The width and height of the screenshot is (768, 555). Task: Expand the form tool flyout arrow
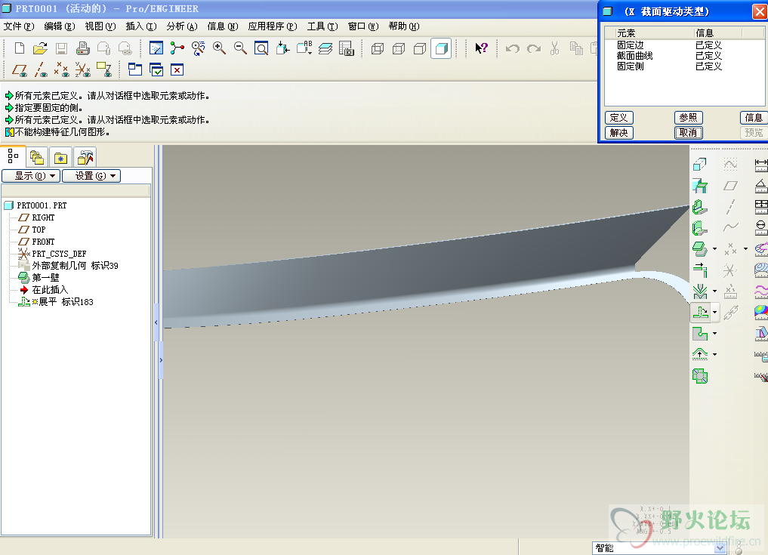click(x=714, y=355)
